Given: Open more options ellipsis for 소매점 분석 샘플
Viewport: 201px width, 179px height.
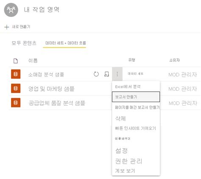Looking at the screenshot, I should [117, 74].
